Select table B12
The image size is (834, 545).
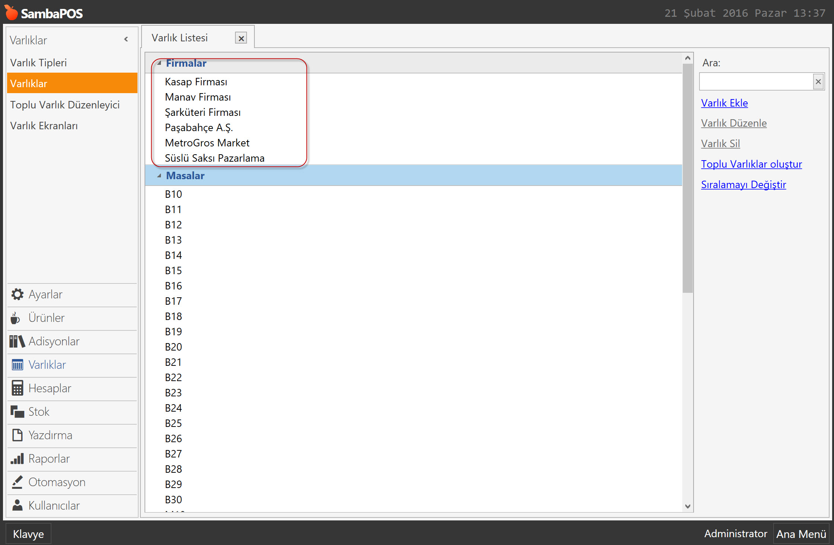click(x=413, y=225)
